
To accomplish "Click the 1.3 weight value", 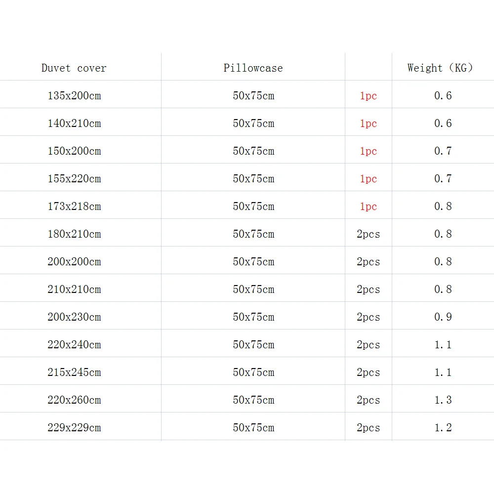I will click(x=443, y=400).
